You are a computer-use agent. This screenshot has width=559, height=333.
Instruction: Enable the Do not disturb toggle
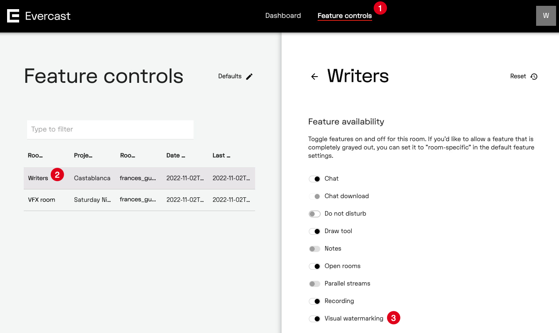pyautogui.click(x=315, y=214)
